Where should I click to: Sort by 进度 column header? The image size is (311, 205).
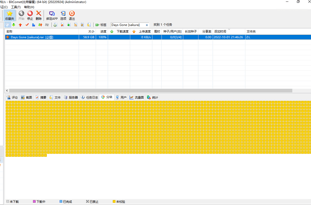coord(102,32)
